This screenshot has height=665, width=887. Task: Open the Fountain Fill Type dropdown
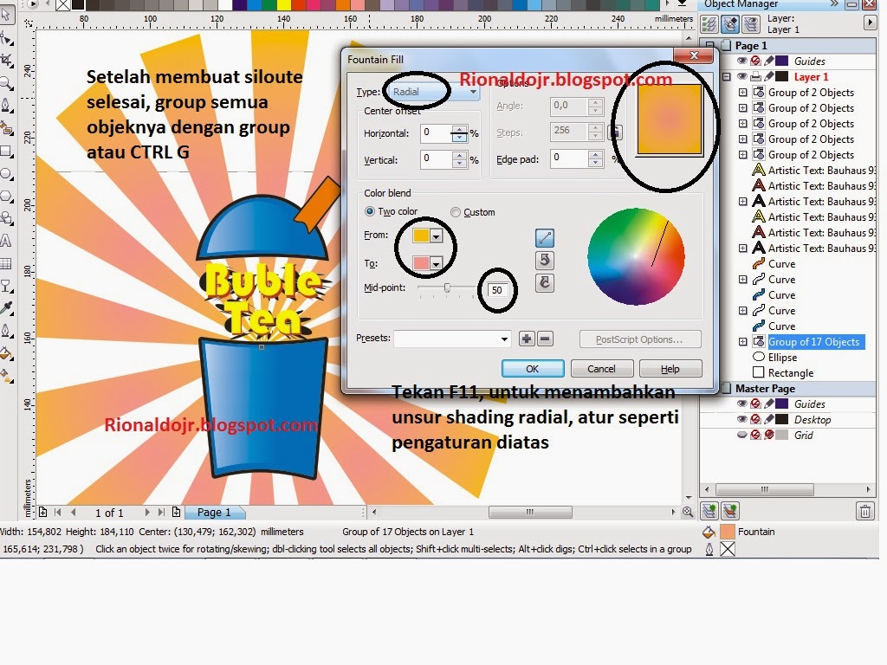click(x=473, y=91)
